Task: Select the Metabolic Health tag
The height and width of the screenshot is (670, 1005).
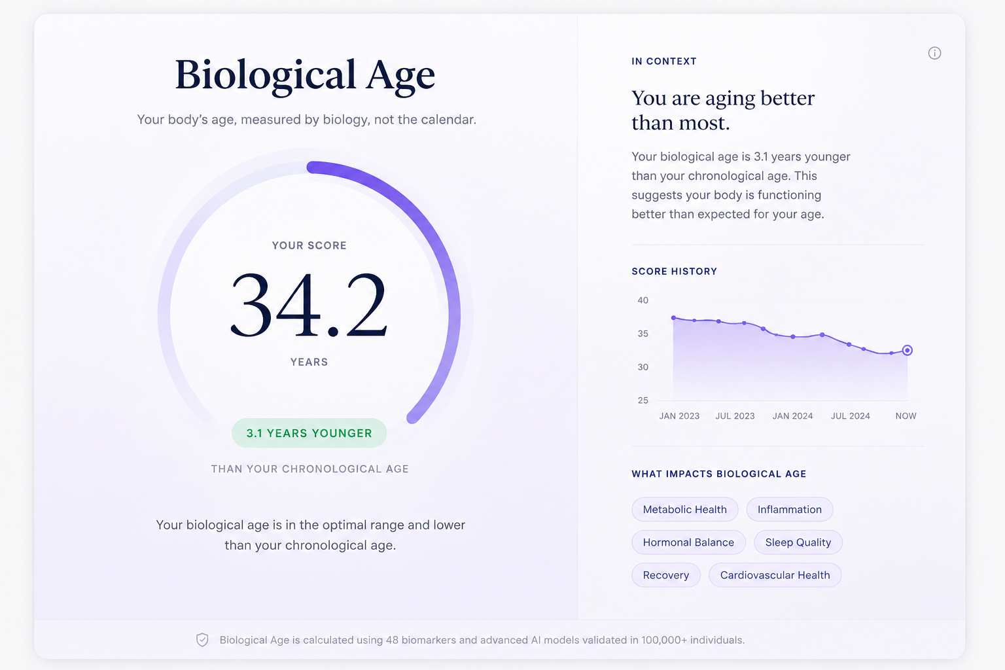Action: coord(684,510)
